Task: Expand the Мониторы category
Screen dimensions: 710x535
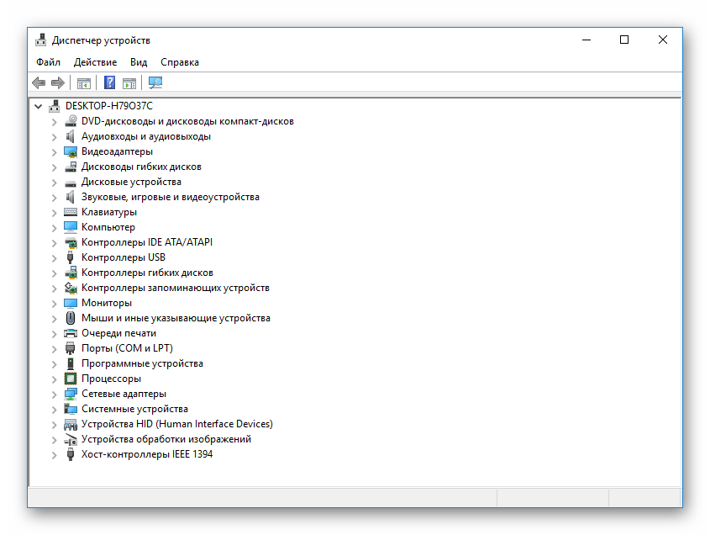Action: (55, 303)
